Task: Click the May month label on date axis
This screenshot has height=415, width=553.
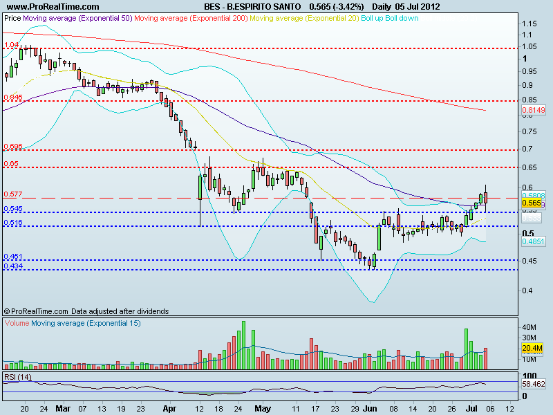Action: point(263,409)
